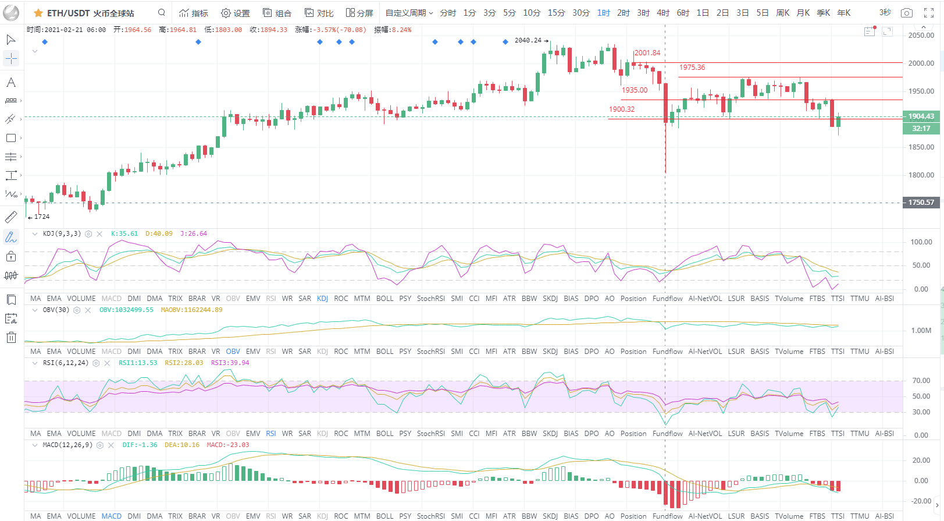This screenshot has height=521, width=944.
Task: Select the wave pattern drawing tool
Action: [11, 194]
